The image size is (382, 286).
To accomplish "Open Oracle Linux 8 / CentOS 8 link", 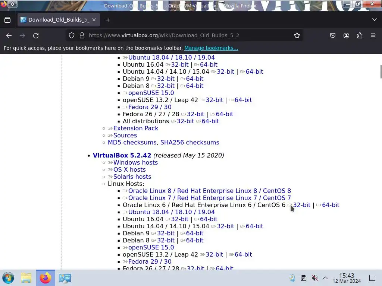I will 210,191.
